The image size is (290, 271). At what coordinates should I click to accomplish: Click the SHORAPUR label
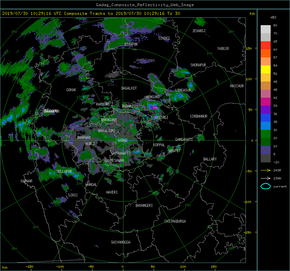coord(198,65)
